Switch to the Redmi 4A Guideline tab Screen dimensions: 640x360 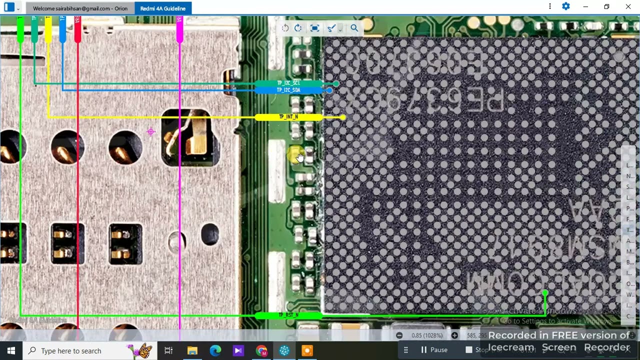(x=162, y=8)
